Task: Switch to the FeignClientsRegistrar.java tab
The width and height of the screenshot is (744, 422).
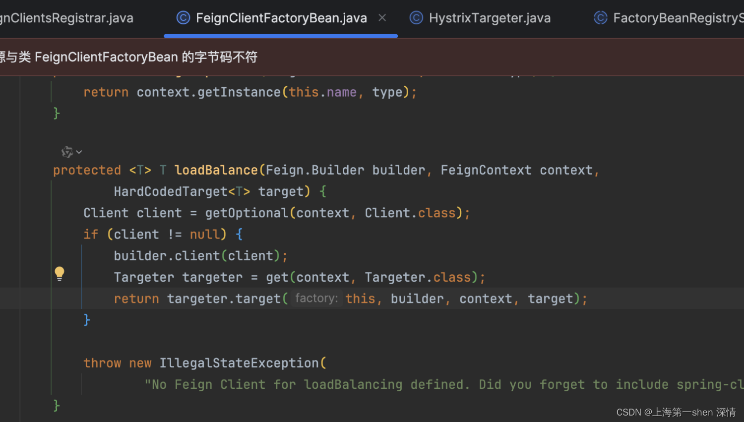Action: coord(66,18)
